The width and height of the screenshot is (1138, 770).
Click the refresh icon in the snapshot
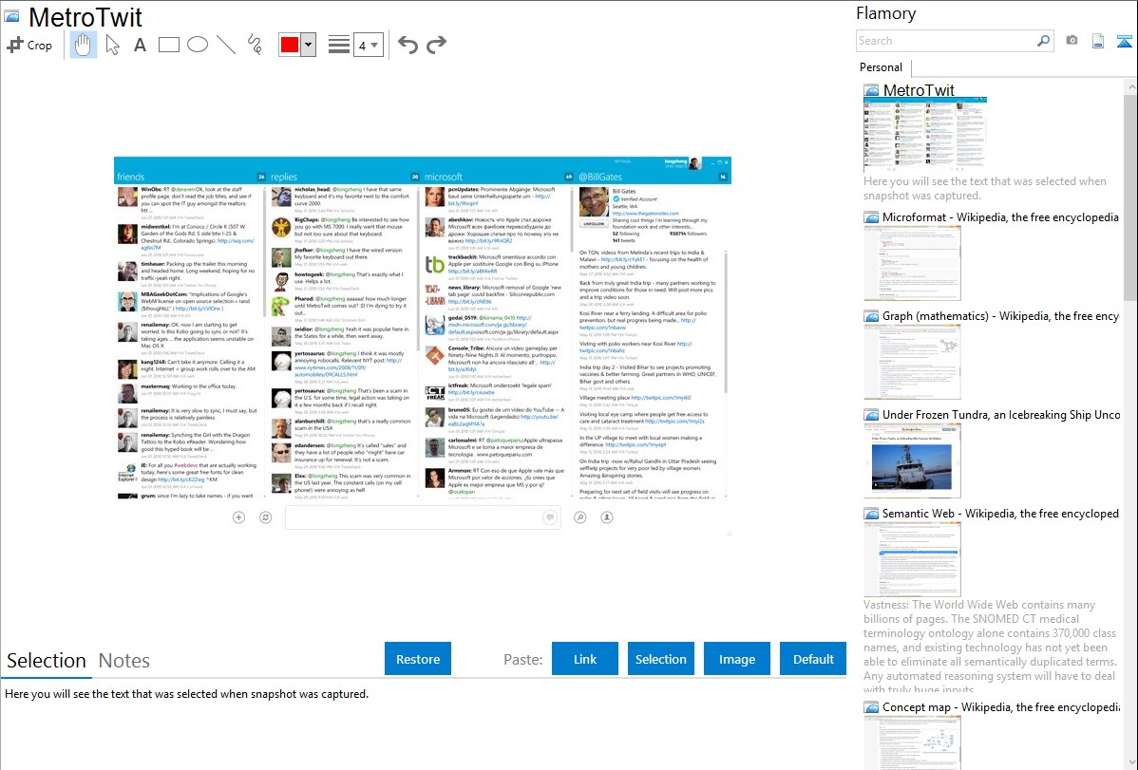[x=266, y=517]
